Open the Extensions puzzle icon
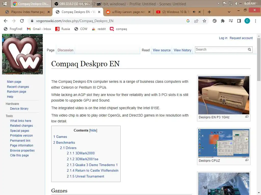Image resolution: width=261 pixels, height=195 pixels. [223, 21]
